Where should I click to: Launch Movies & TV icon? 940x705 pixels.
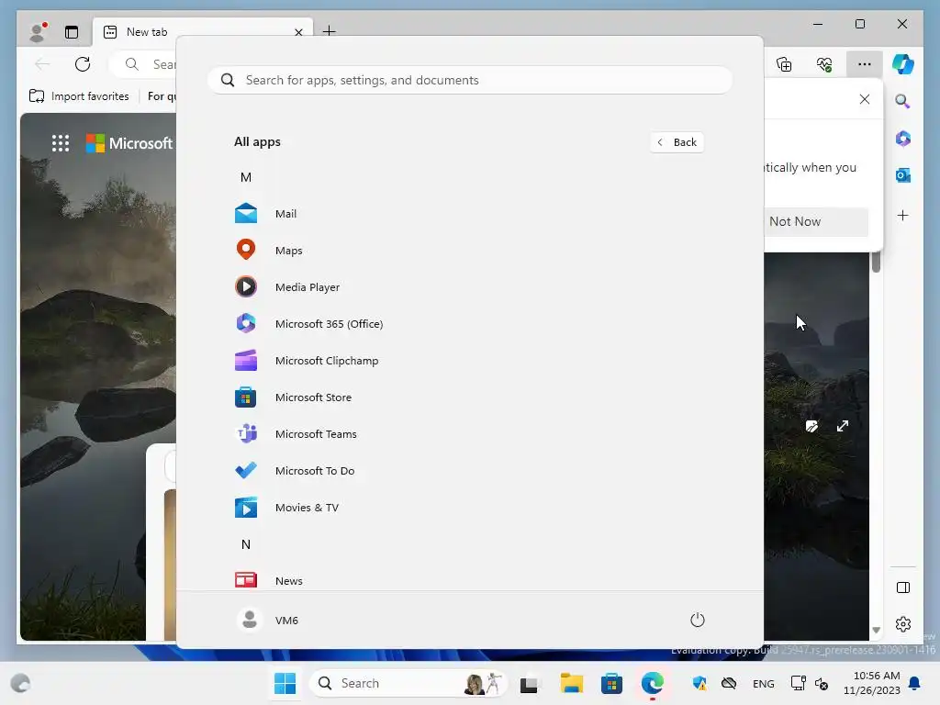click(246, 507)
